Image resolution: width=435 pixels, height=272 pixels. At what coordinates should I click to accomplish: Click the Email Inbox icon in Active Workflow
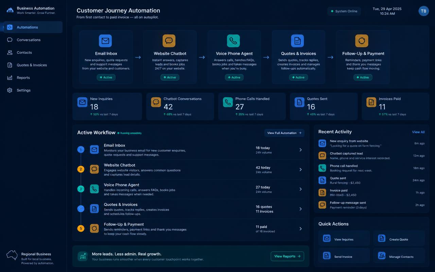[94, 150]
